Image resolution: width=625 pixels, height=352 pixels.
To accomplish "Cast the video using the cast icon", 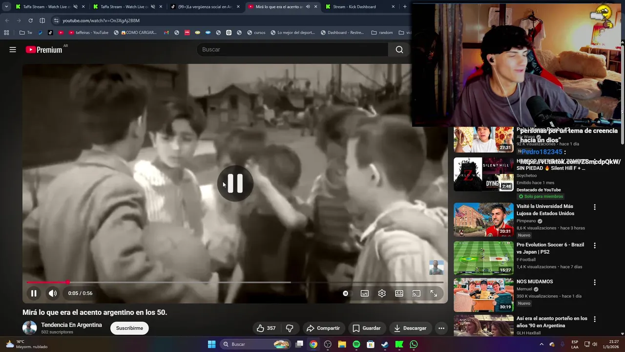I will click(416, 293).
